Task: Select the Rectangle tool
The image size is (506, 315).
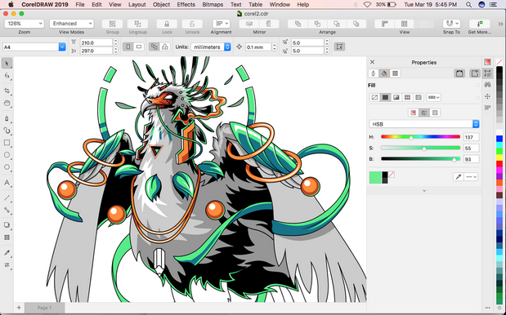Action: tap(7, 143)
